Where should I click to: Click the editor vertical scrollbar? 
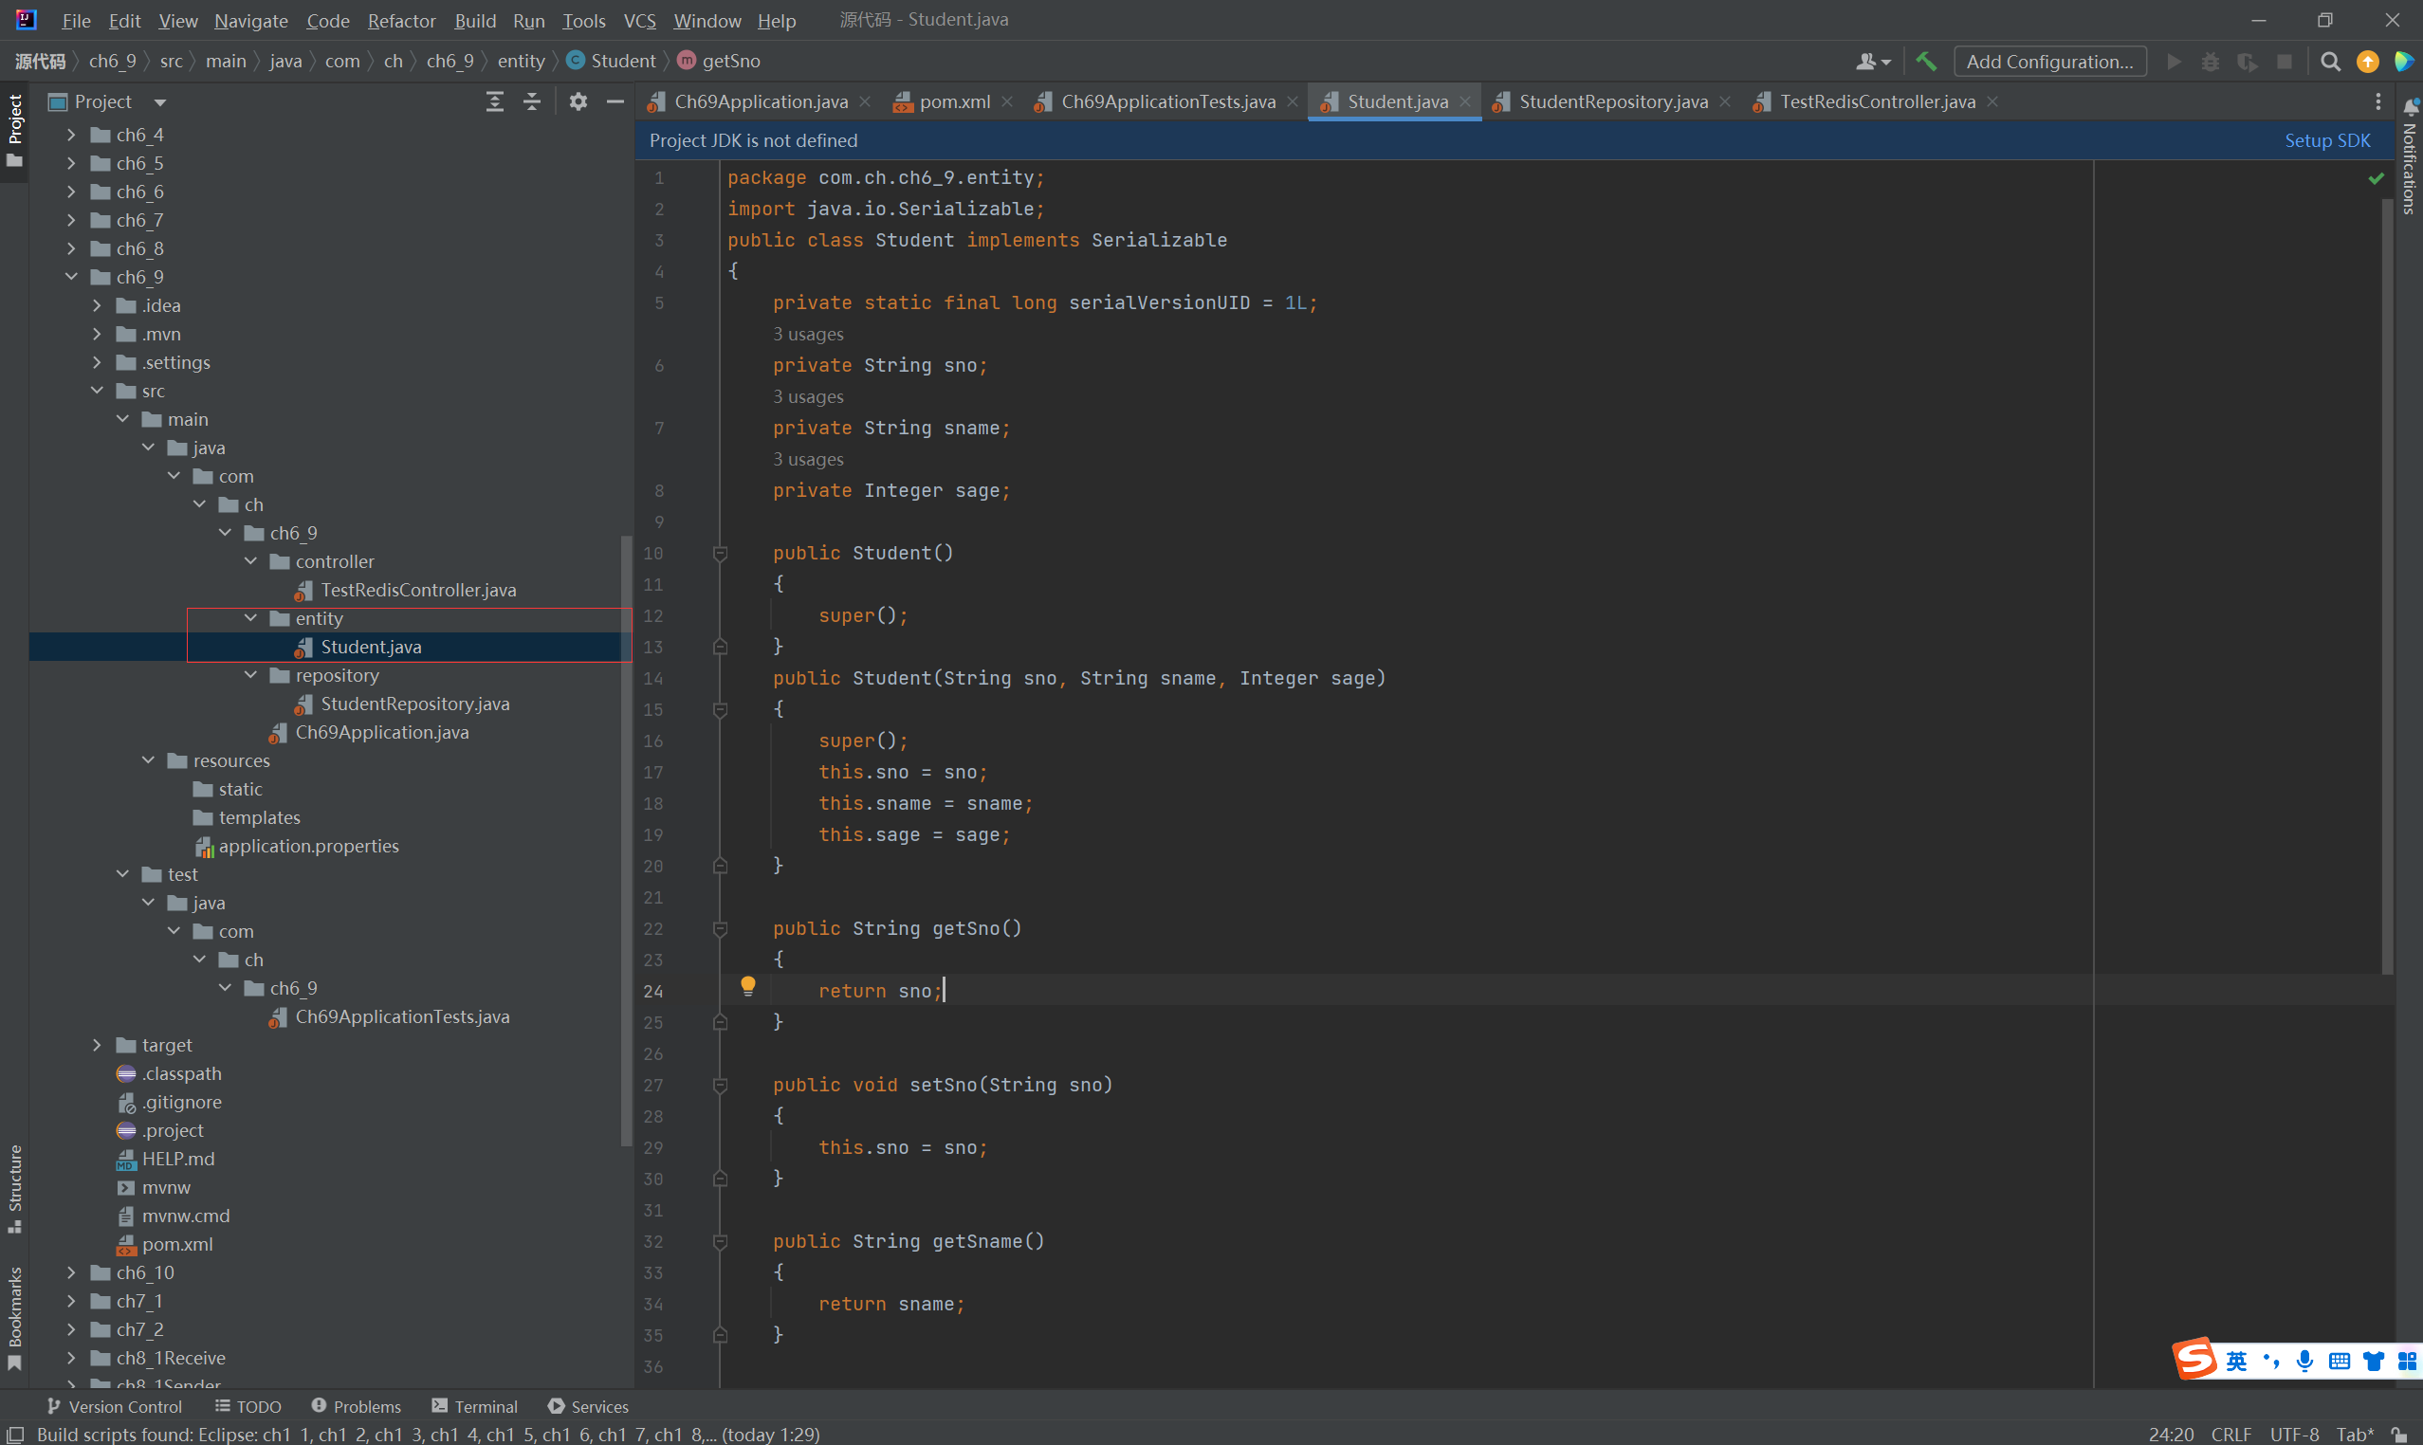(2387, 584)
